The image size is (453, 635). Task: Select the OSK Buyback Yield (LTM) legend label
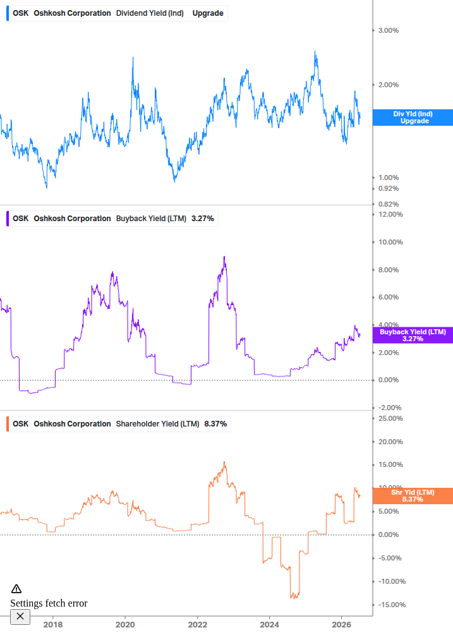[113, 218]
